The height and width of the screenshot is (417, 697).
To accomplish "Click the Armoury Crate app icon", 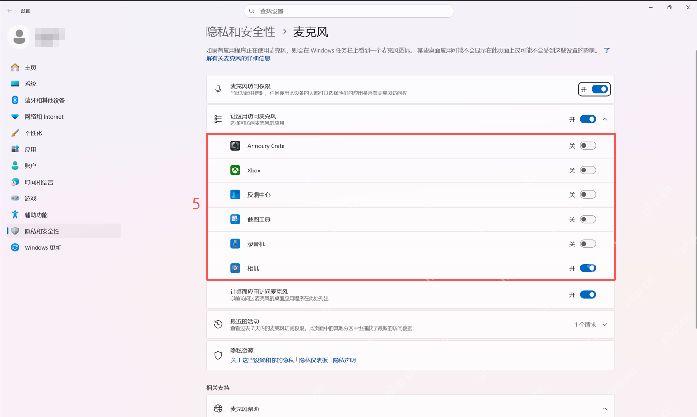I will click(235, 146).
